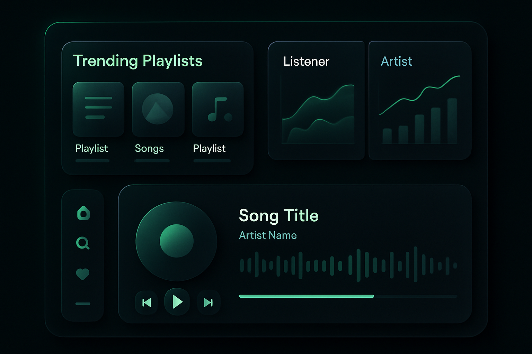The width and height of the screenshot is (532, 354).
Task: Skip to the next track
Action: click(x=208, y=302)
